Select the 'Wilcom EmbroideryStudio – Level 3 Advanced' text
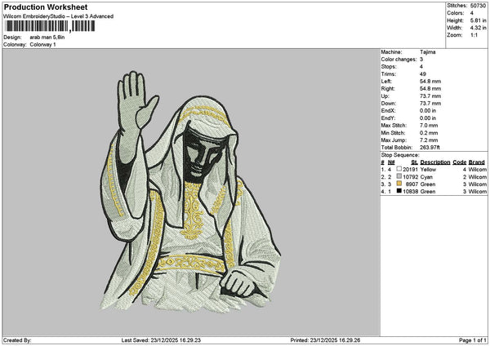490x346 pixels. 59,16
